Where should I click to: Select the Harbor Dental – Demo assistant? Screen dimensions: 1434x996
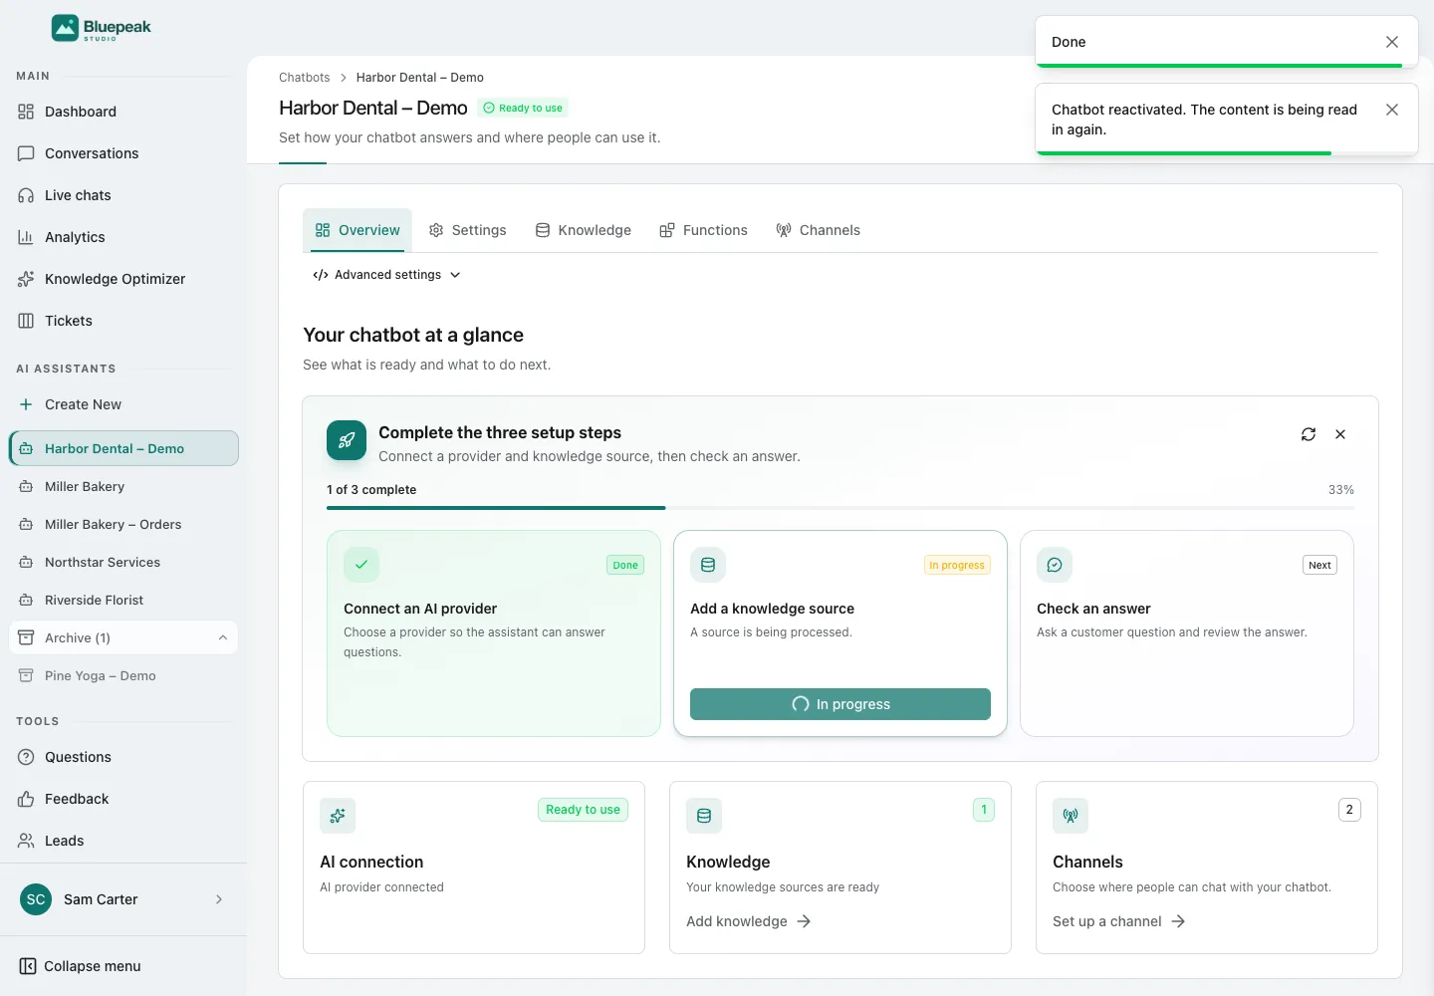click(x=123, y=448)
